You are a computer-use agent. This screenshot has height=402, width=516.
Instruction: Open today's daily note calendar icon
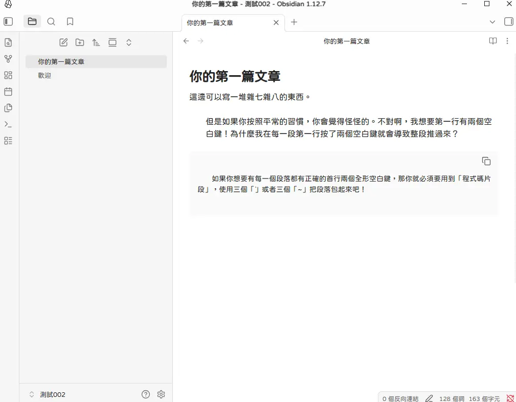[8, 92]
